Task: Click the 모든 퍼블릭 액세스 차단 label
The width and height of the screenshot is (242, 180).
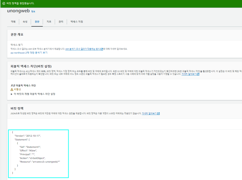Action: 23,86
